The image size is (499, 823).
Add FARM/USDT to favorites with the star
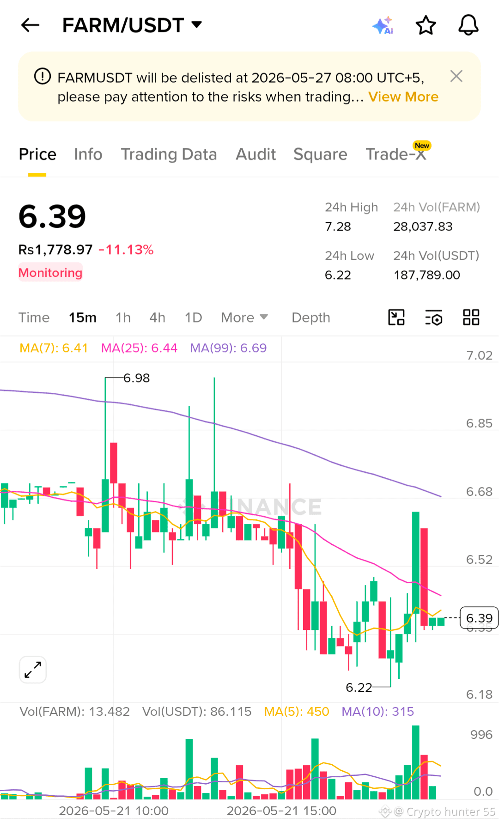click(426, 25)
